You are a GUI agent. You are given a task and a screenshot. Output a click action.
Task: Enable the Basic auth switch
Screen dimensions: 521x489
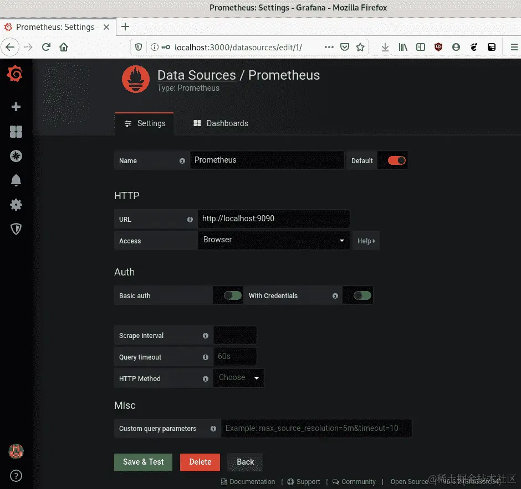233,295
